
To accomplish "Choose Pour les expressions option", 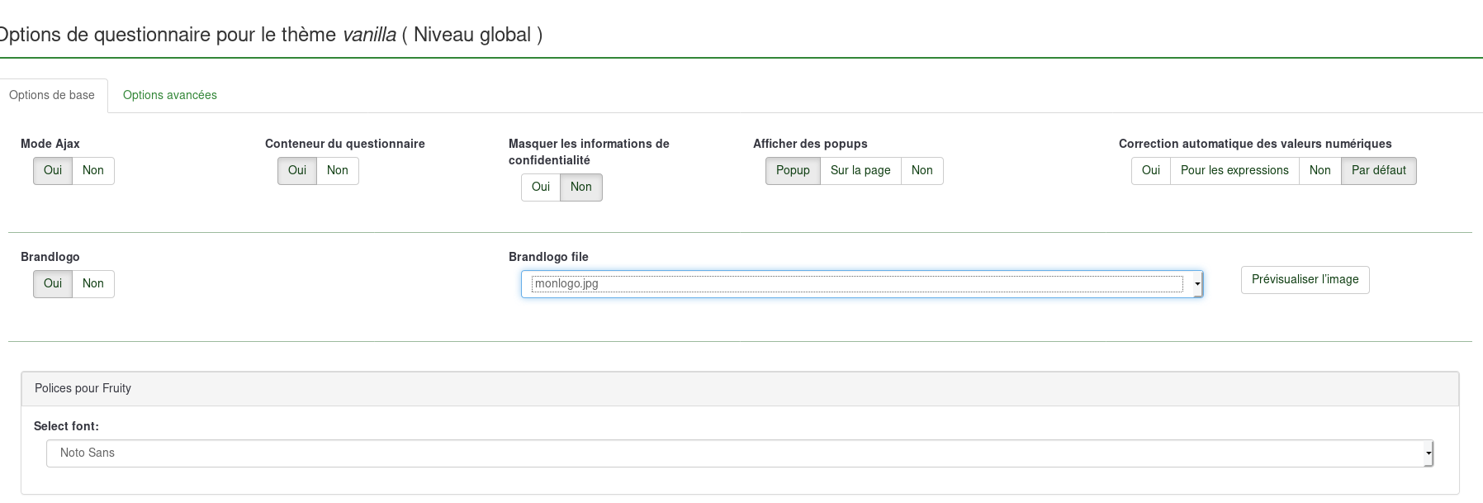I will coord(1234,170).
